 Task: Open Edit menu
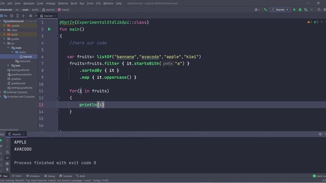tap(10, 4)
